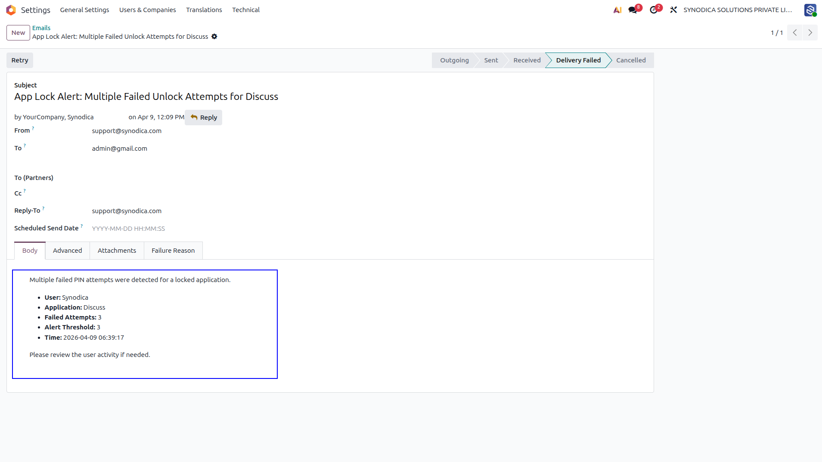Open the gear actions menu next to title
Screen dimensions: 822x462
214,37
